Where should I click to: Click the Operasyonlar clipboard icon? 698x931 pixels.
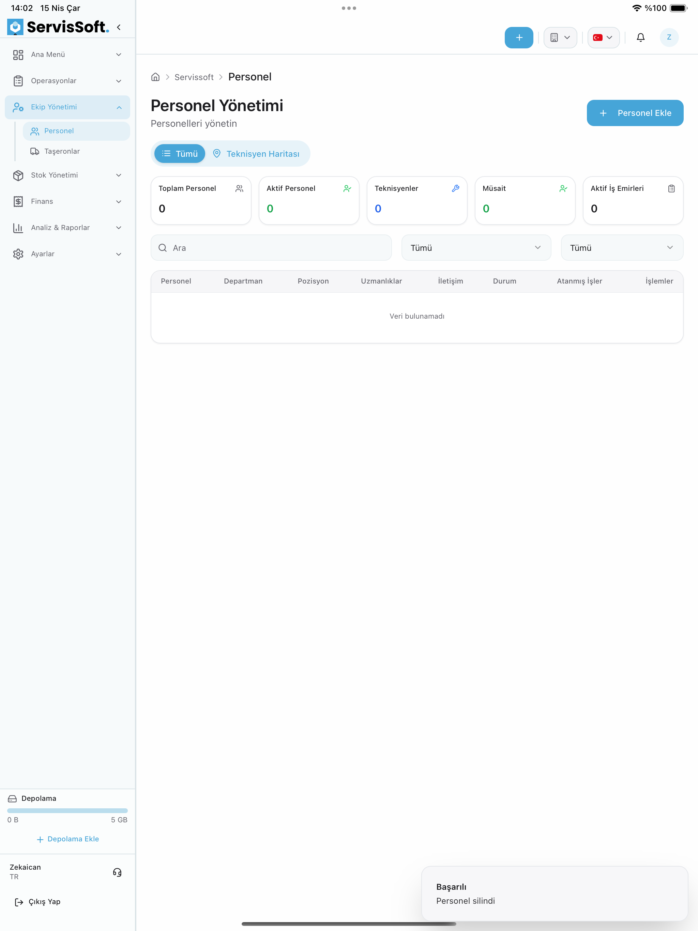coord(18,81)
